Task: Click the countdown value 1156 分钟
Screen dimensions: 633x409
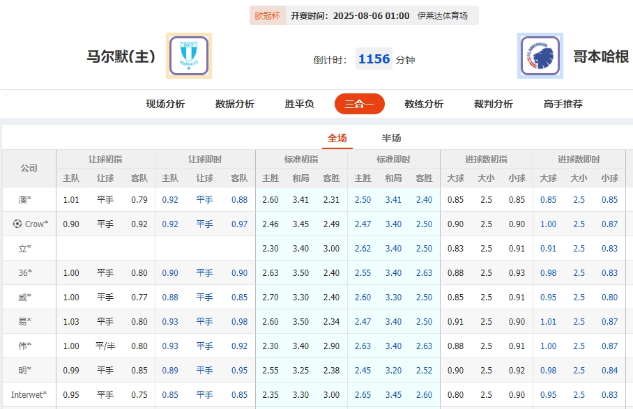Action: tap(374, 59)
